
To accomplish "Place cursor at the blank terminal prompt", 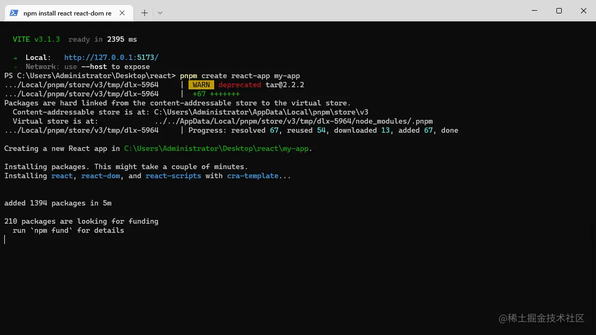I will pos(5,239).
